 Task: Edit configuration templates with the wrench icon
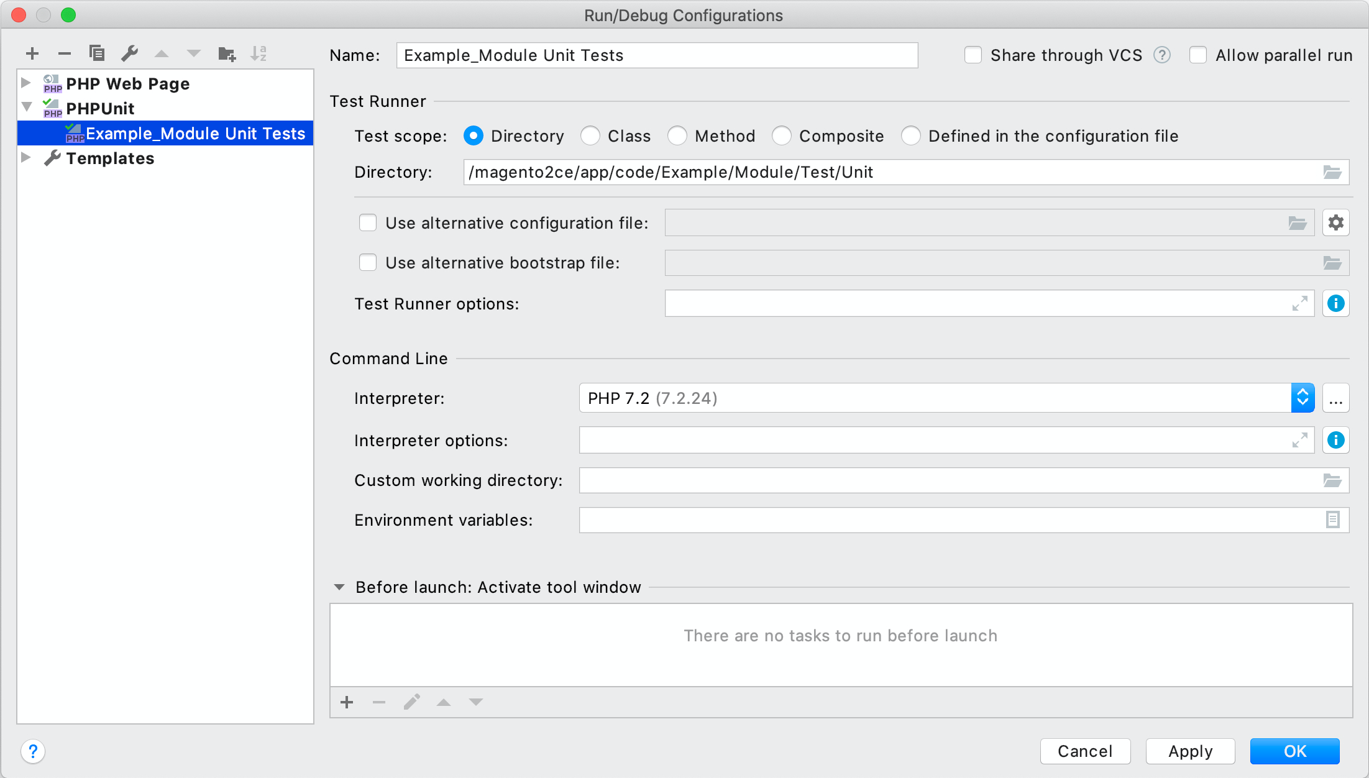130,53
